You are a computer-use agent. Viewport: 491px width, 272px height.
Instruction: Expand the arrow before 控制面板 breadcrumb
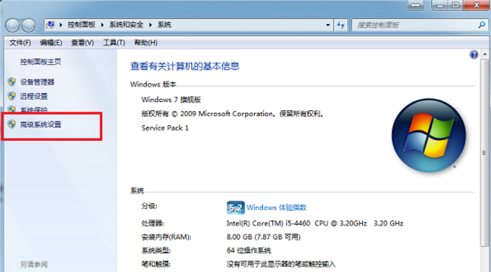61,25
